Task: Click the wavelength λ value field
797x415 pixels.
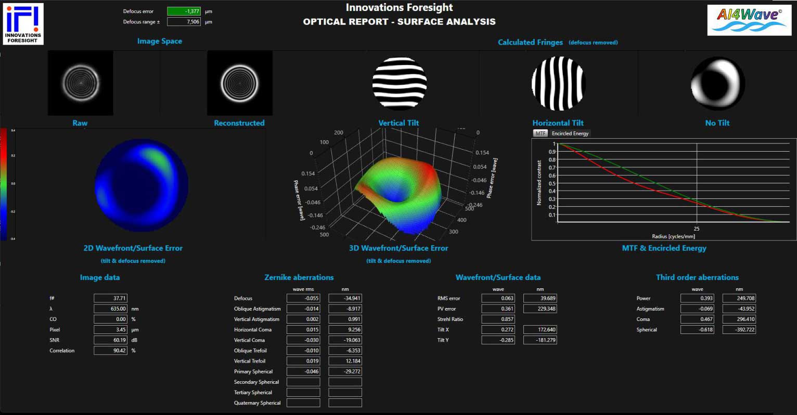Action: 110,309
